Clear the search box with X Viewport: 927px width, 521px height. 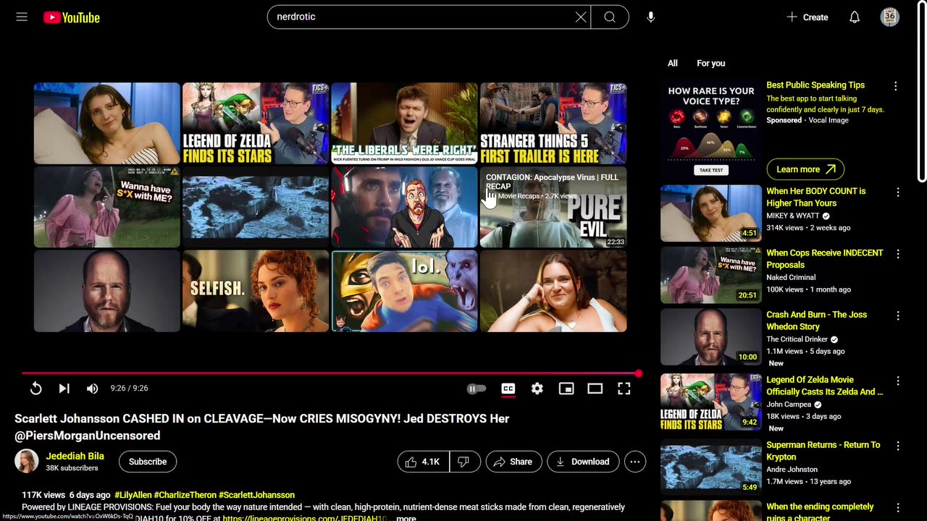(581, 17)
